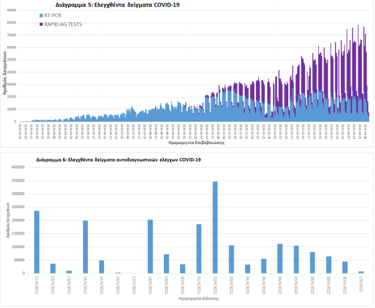Select the tallest bar for 22/4/2021
This screenshot has height=308, width=375.
point(215,227)
